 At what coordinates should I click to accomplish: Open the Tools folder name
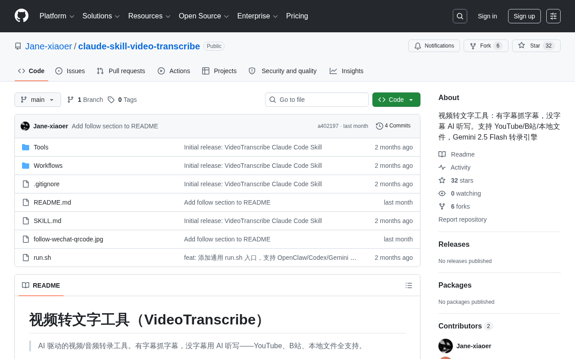click(x=41, y=147)
